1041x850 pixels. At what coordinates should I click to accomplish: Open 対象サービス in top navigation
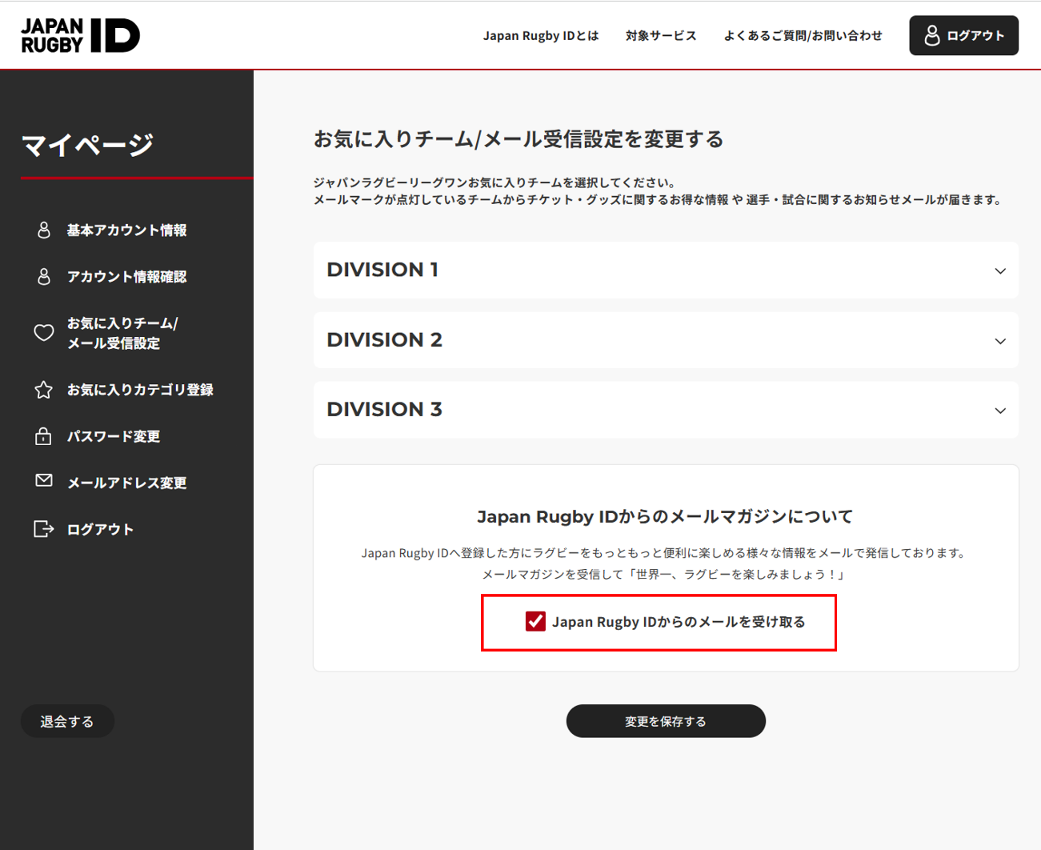coord(661,36)
